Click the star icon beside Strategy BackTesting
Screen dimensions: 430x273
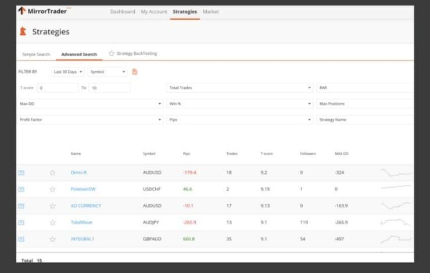pos(112,53)
